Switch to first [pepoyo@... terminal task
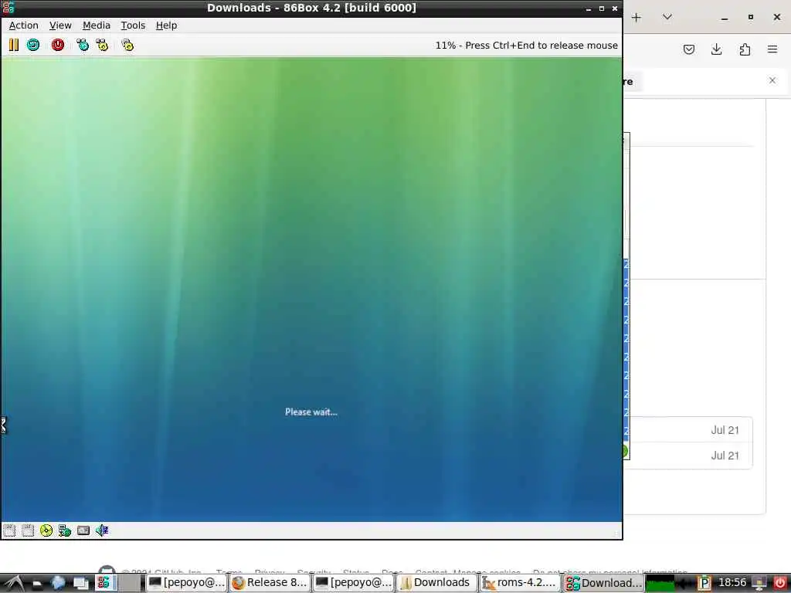Viewport: 791px width, 593px height. (x=186, y=583)
